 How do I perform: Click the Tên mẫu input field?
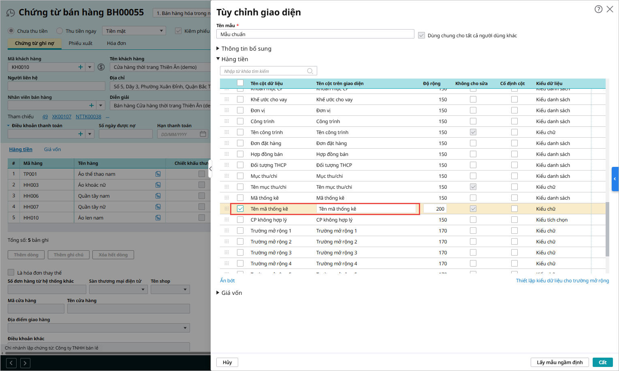click(315, 34)
